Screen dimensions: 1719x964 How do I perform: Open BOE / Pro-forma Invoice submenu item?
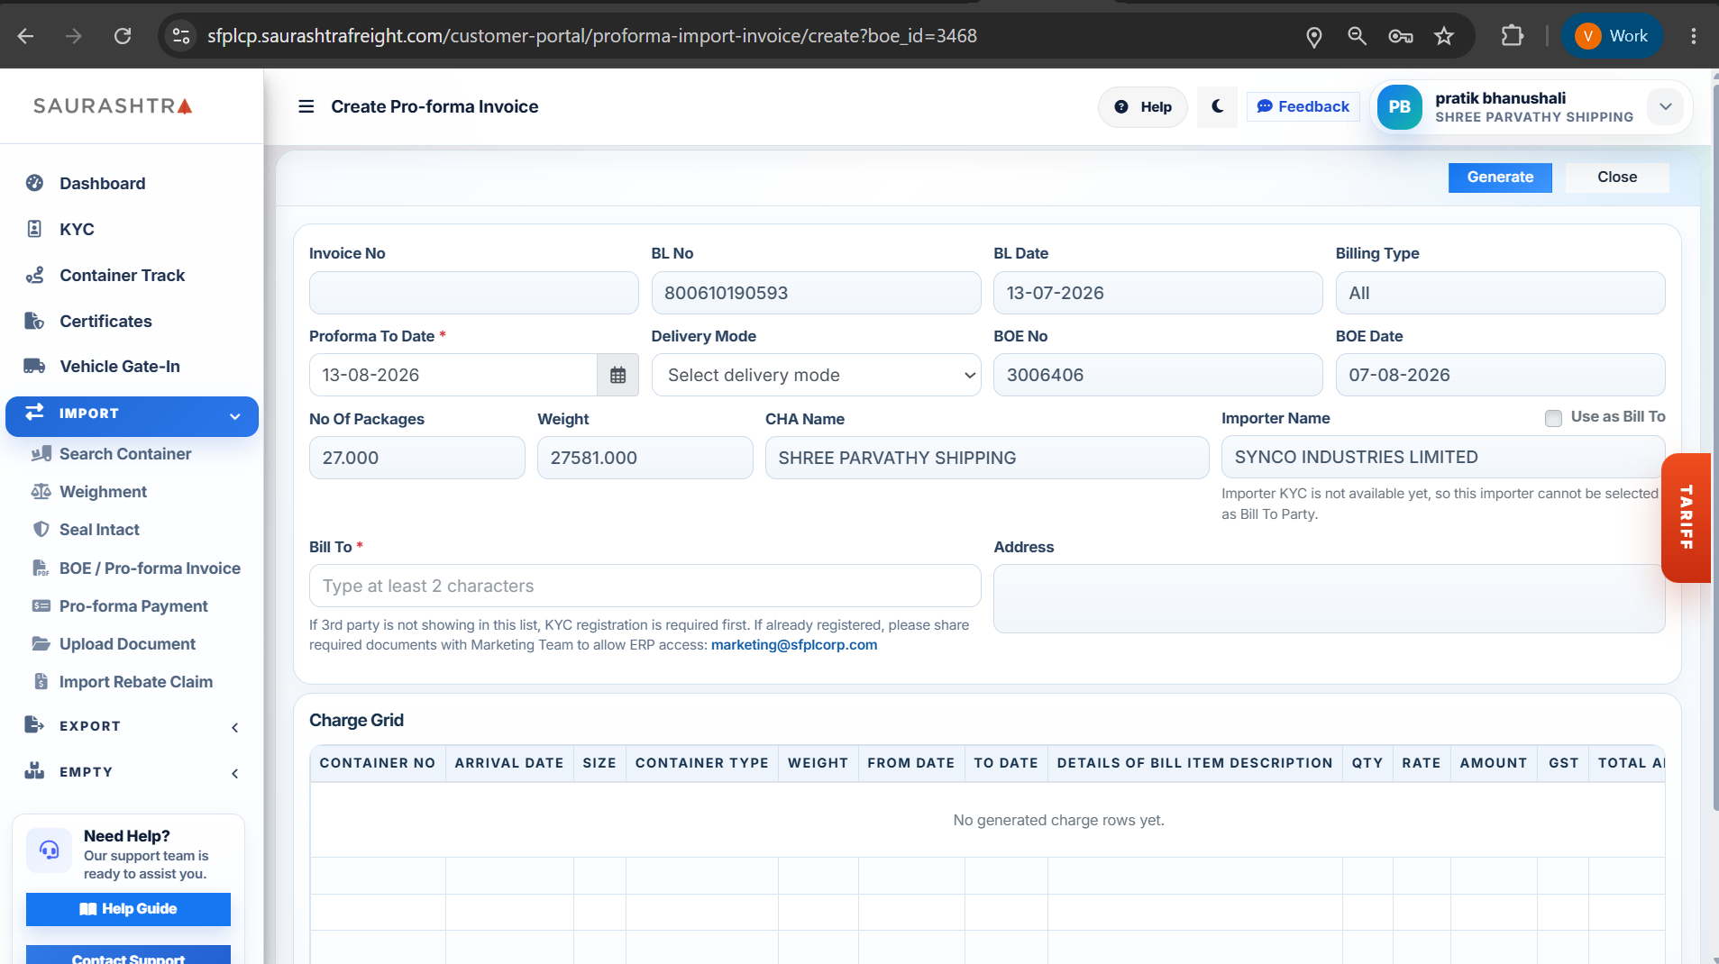coord(150,568)
